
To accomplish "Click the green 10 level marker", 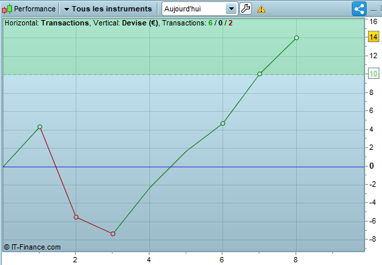I will tap(373, 74).
